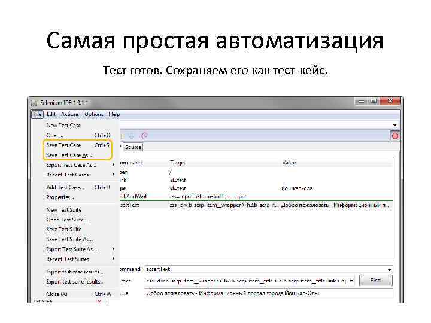This screenshot has height=323, width=431.
Task: Open the File menu
Action: tap(37, 114)
